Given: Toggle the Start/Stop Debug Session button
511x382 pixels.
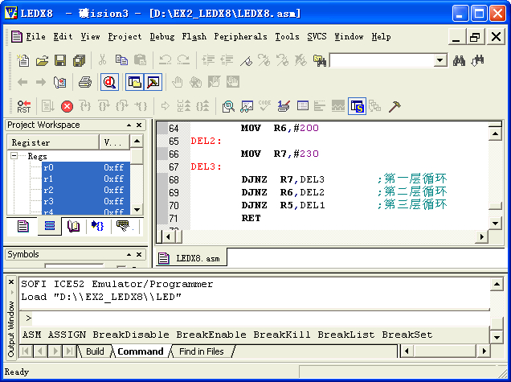Looking at the screenshot, I should (x=109, y=82).
